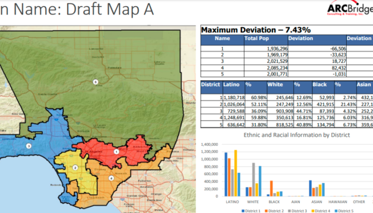Click the tallest LATINO bar for District 4
Screen dimensions: 373x213
point(236,173)
